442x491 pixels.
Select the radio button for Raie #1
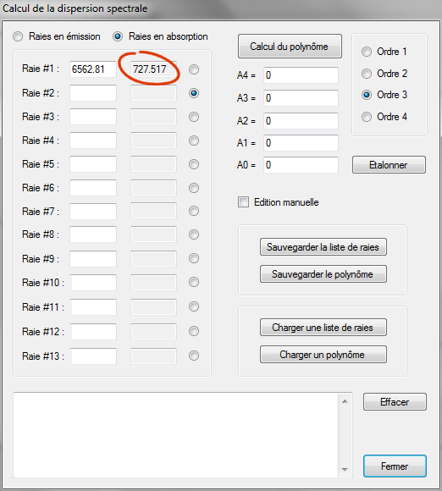pos(194,69)
